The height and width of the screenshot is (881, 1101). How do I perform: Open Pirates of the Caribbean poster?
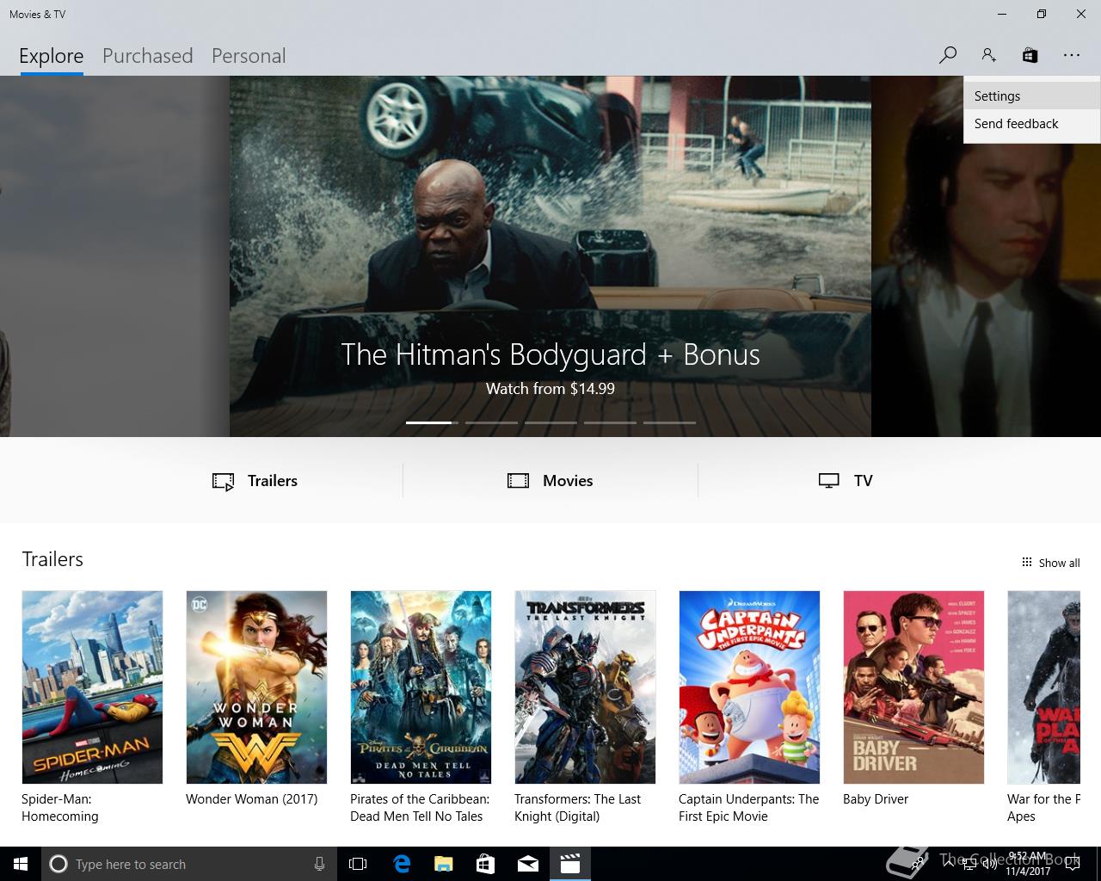click(x=421, y=687)
